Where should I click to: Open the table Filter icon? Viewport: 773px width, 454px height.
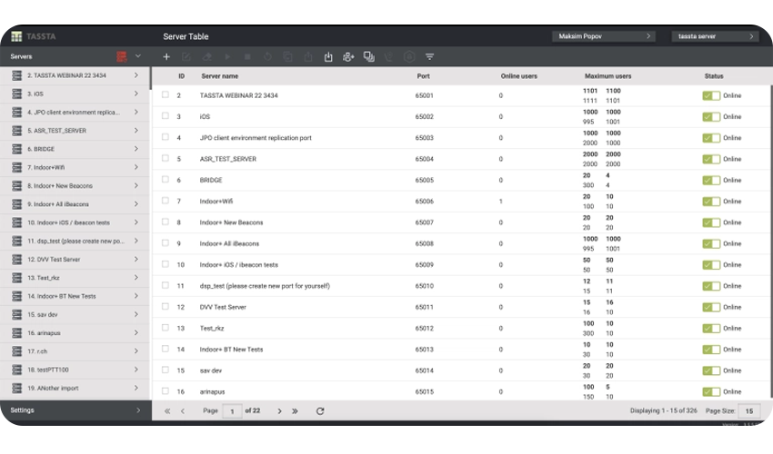(x=429, y=56)
